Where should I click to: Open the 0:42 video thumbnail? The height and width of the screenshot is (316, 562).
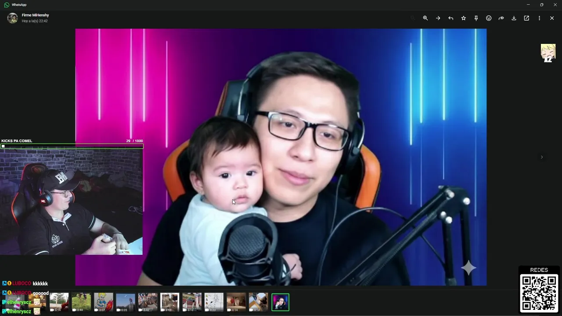(x=148, y=302)
